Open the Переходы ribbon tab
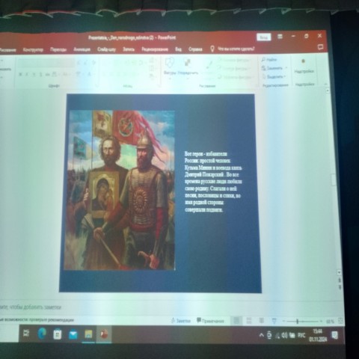The image size is (359, 359). [58, 49]
